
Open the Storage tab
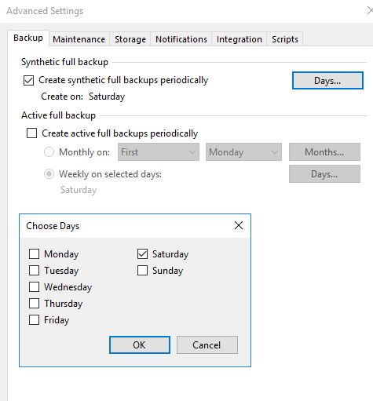130,39
